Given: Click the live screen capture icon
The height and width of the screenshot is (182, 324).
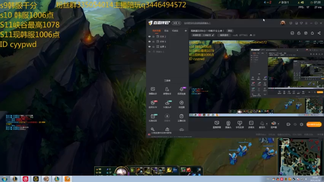Looking at the screenshot, I should pyautogui.click(x=217, y=124).
